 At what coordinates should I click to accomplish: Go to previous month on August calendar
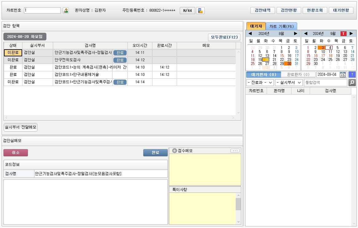(250, 33)
